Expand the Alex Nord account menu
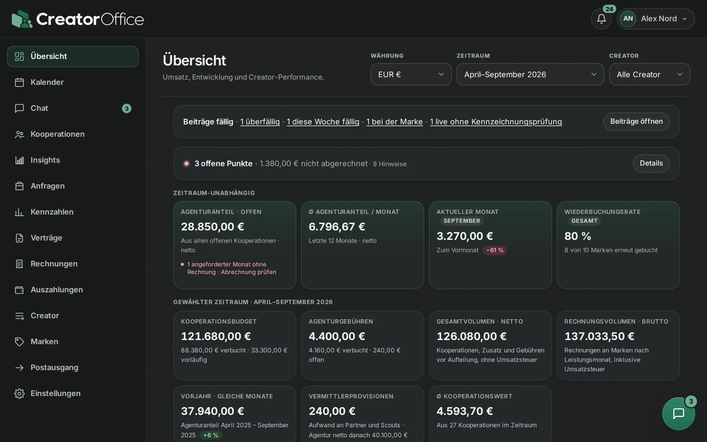707x442 pixels. pyautogui.click(x=656, y=19)
